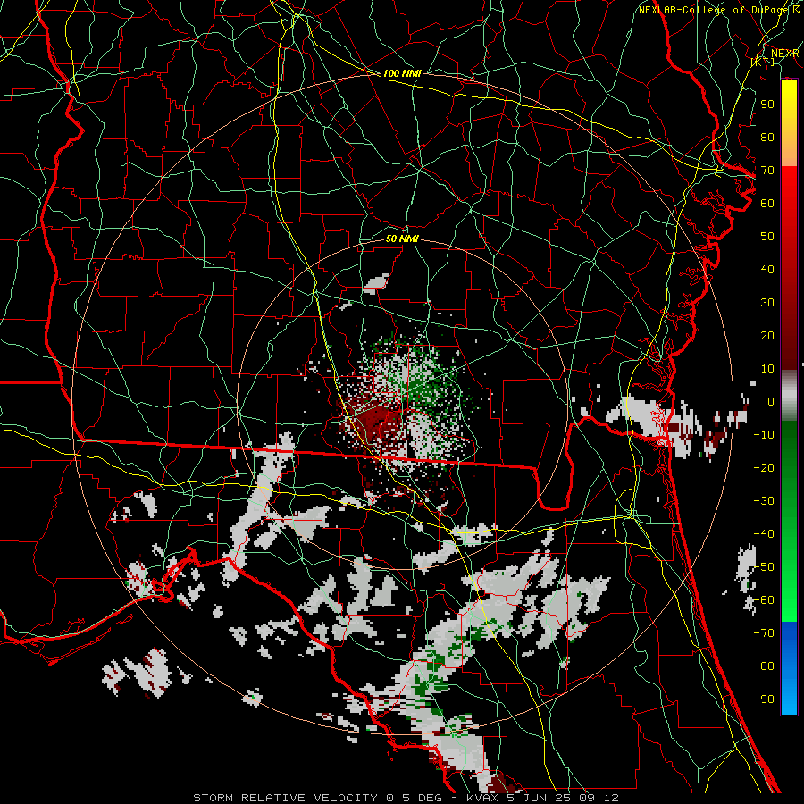Image resolution: width=804 pixels, height=804 pixels.
Task: Click the "100 NMI" range ring label
Action: 402,73
